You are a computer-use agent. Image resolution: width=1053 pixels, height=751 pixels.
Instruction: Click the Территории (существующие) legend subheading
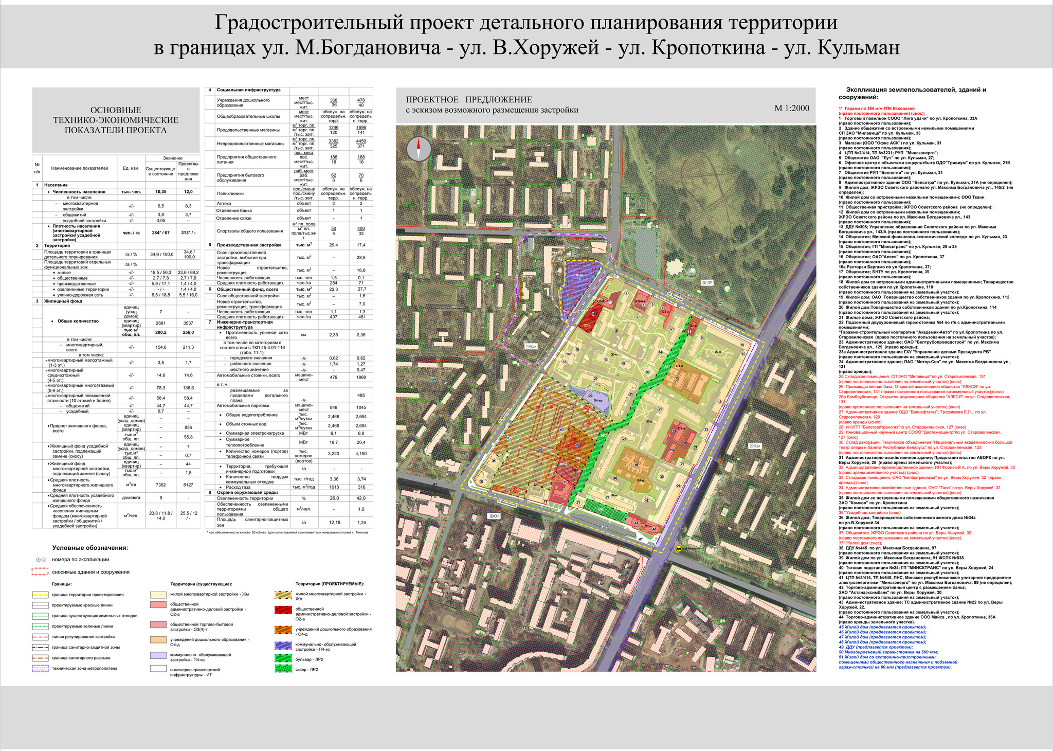click(x=201, y=584)
